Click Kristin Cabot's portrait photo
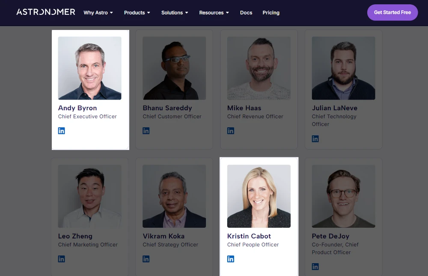Screen dimensions: 428x276 point(259,196)
